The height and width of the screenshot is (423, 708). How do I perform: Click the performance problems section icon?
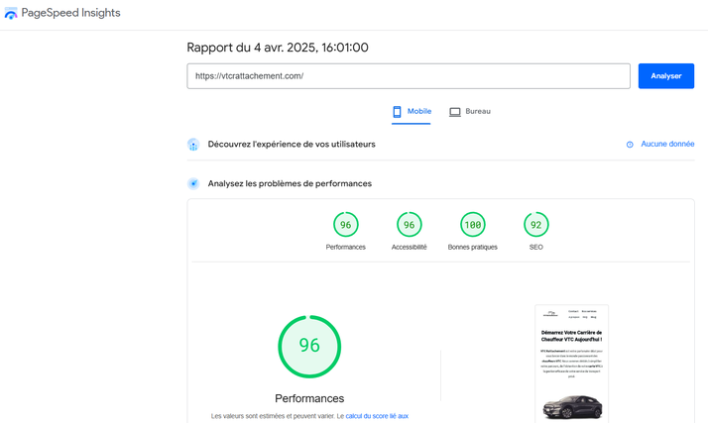pos(193,183)
